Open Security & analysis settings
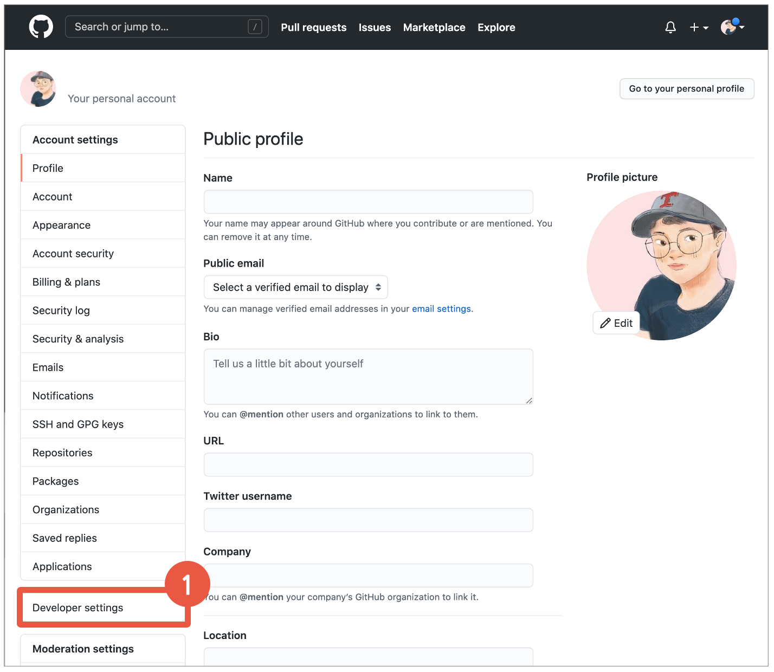774x672 pixels. 103,339
